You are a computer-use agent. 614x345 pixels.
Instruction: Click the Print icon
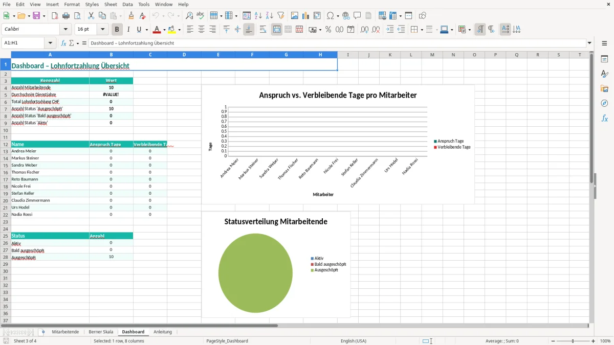tap(66, 16)
